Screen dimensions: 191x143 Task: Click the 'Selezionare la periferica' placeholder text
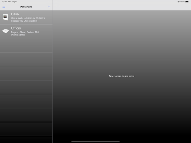coord(122,76)
